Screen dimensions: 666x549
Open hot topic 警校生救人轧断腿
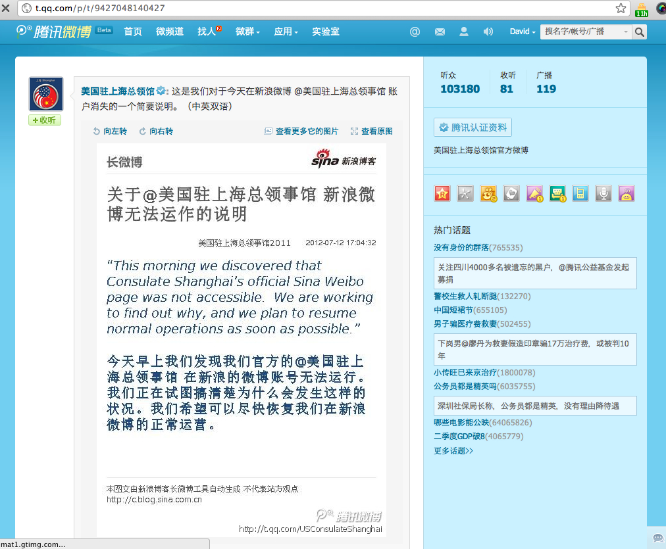[x=465, y=296]
